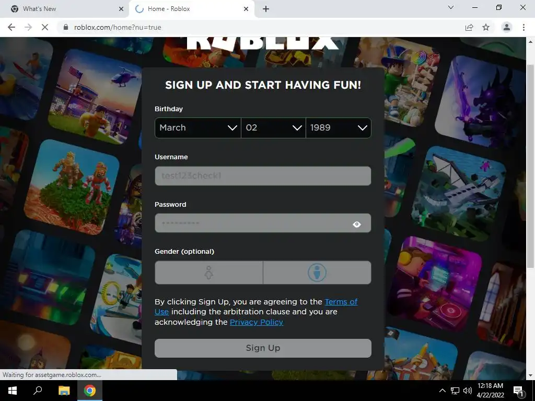Click the purple dragon game thumbnail

481,102
